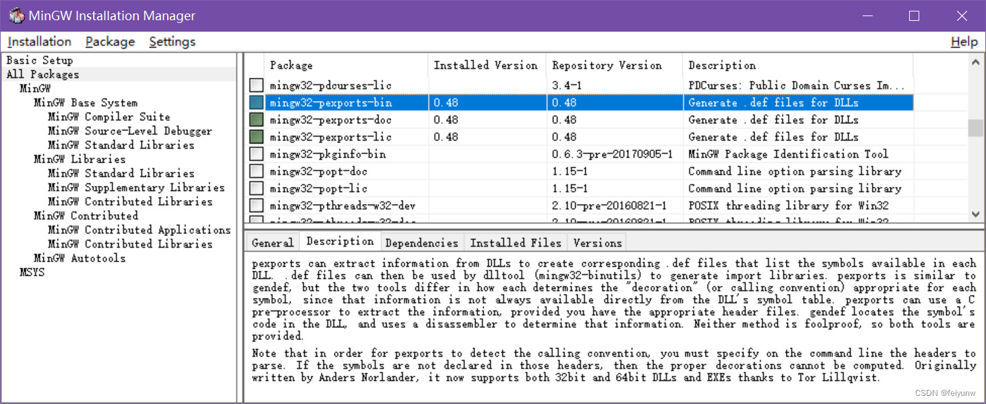Select the MinGW tree node
This screenshot has width=986, height=404.
pyautogui.click(x=35, y=88)
